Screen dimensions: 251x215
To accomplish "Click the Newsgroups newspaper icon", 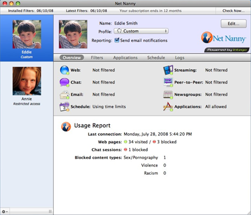I will pyautogui.click(x=168, y=94).
